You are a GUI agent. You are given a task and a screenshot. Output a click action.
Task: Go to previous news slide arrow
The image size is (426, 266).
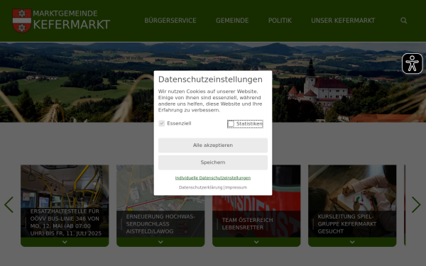pos(9,205)
